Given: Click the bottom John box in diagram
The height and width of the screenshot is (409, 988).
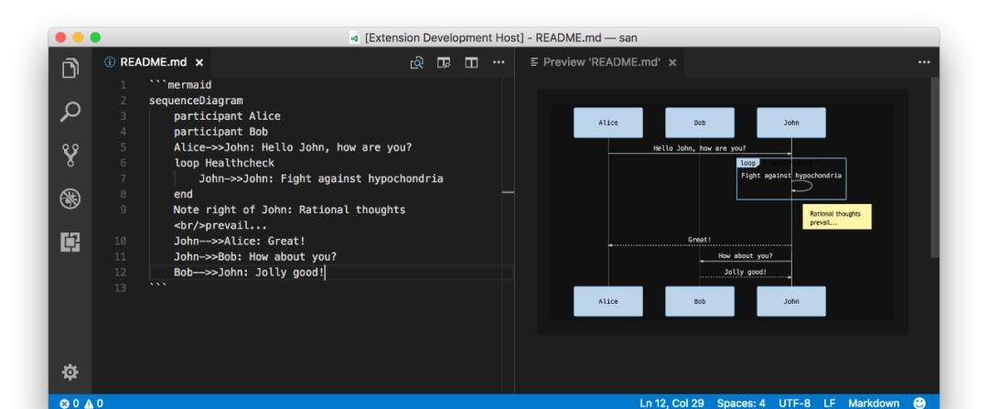Looking at the screenshot, I should click(790, 301).
